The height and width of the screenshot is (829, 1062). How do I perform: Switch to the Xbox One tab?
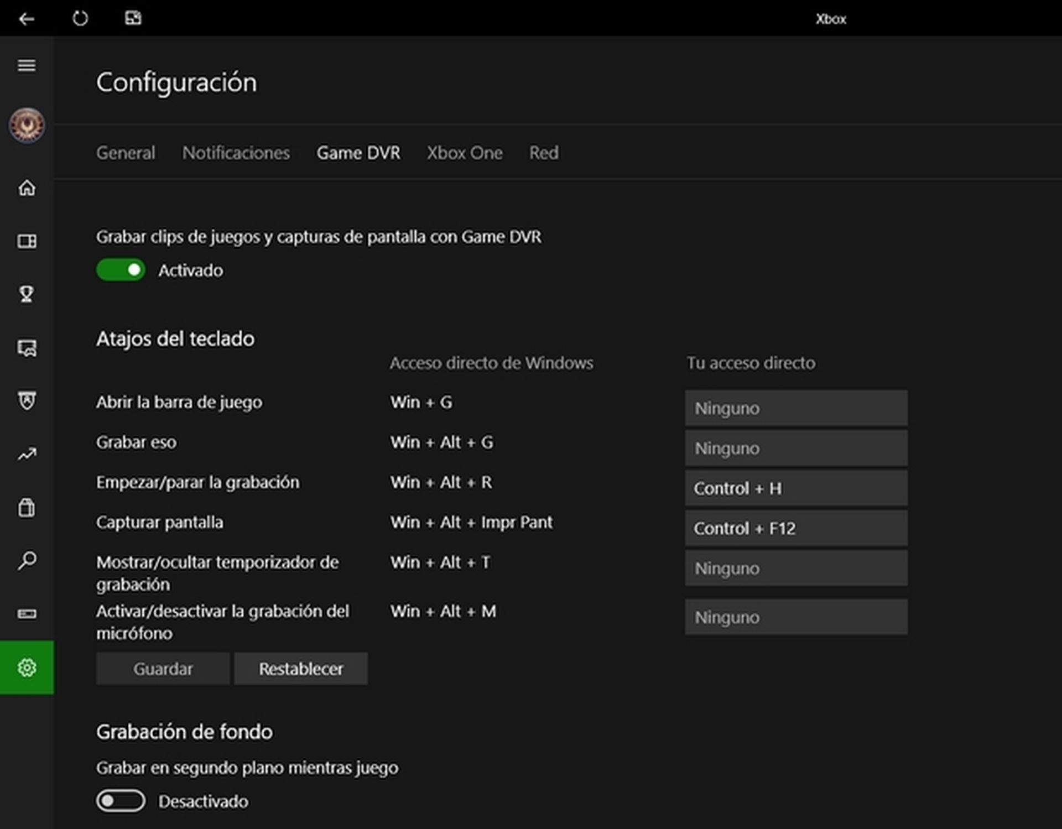click(464, 153)
